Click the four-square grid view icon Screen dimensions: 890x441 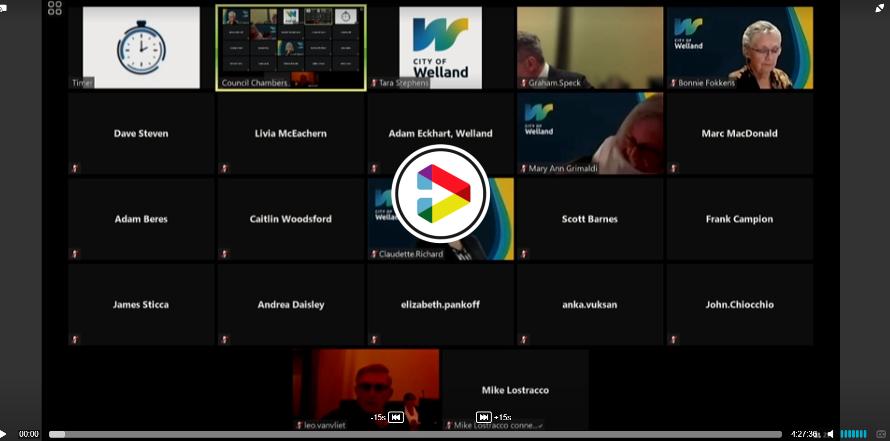[x=55, y=8]
